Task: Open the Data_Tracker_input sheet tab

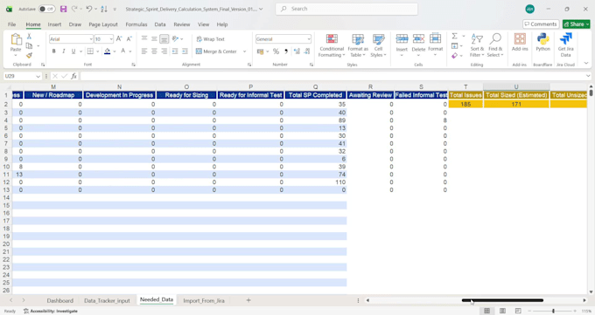Action: (x=107, y=300)
